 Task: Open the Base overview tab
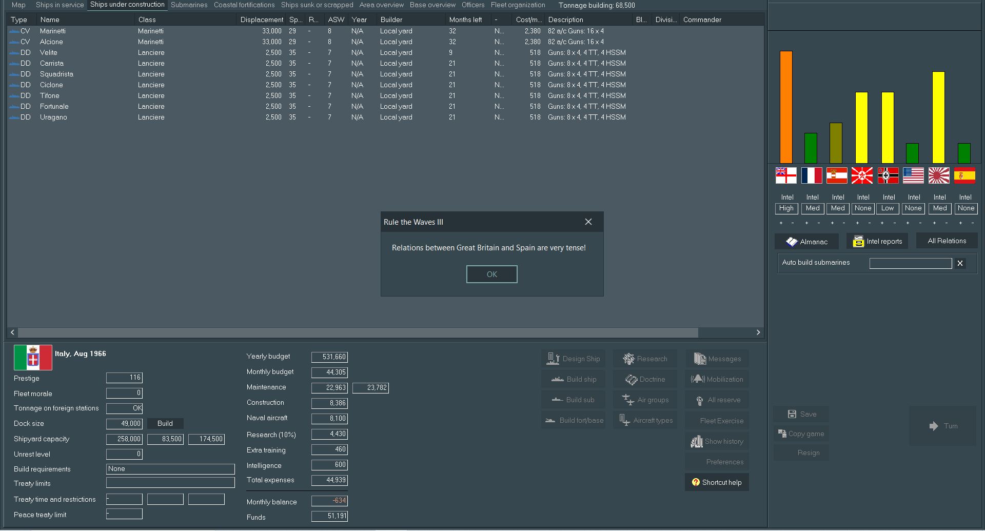click(x=432, y=5)
